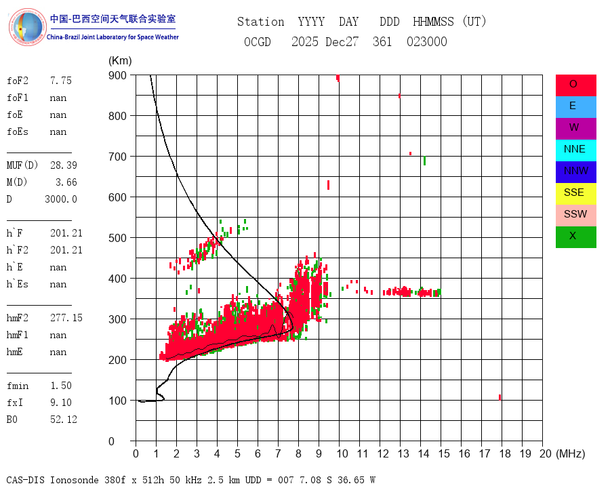Click the green X legend swatch

(575, 237)
